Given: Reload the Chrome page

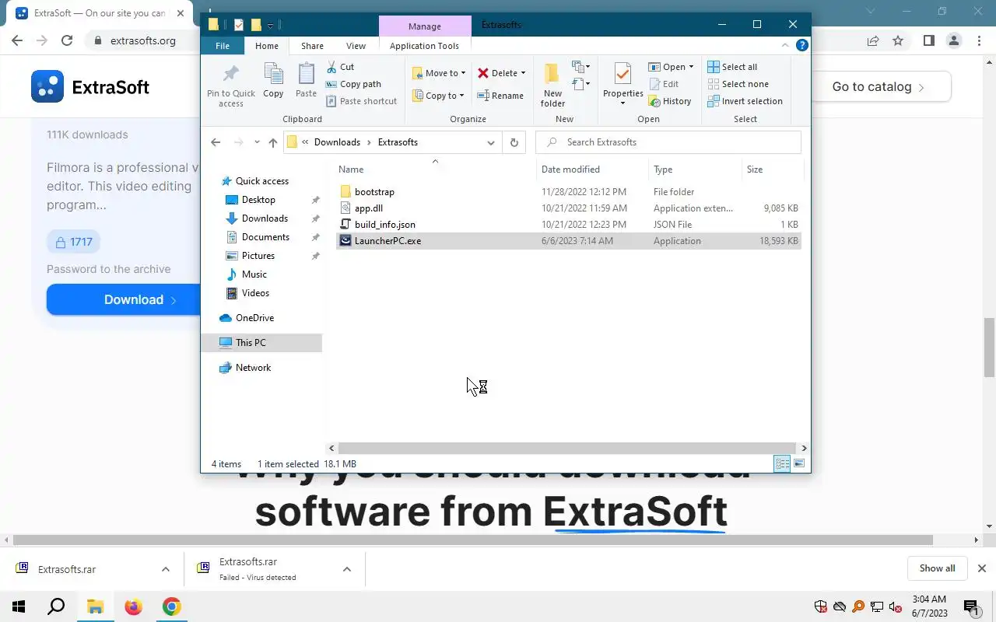Looking at the screenshot, I should (x=67, y=40).
